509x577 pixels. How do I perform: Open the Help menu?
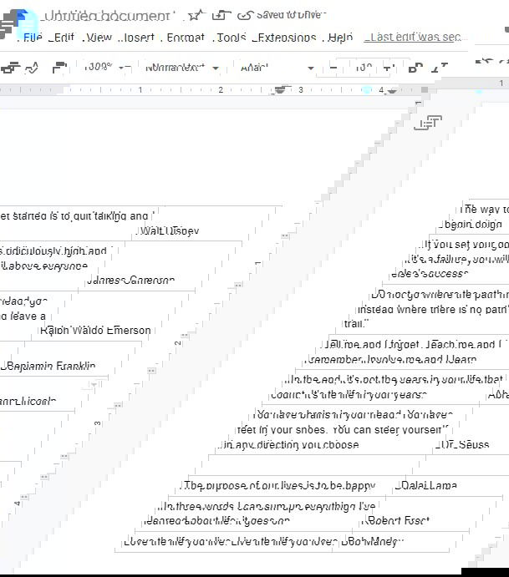point(340,38)
